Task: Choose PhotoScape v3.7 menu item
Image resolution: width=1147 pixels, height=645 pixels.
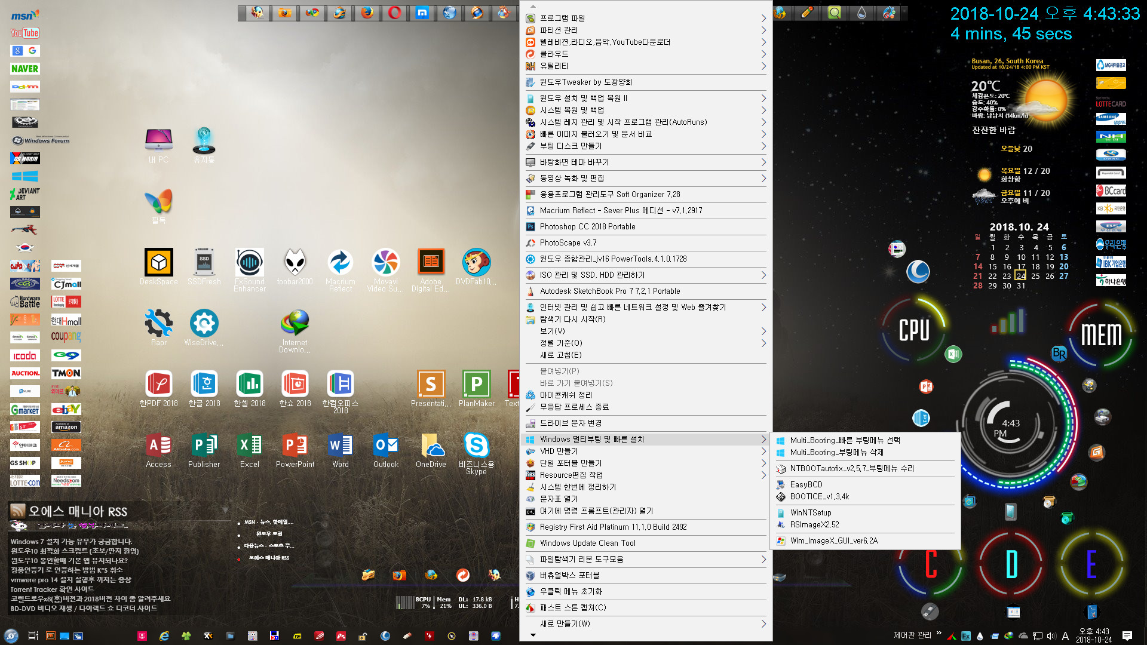Action: [646, 242]
